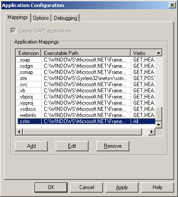Close the Application Configuration dialog
Image resolution: width=178 pixels, height=197 pixels.
(x=172, y=5)
